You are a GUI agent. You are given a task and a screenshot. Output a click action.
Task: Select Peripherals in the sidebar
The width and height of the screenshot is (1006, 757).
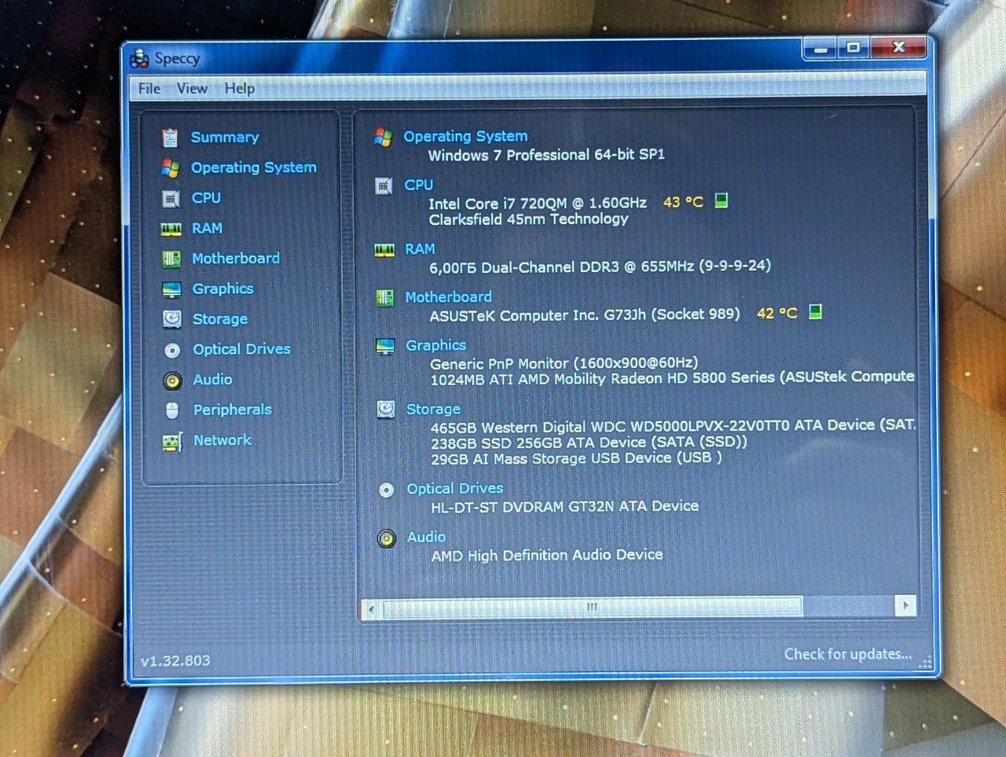click(233, 410)
